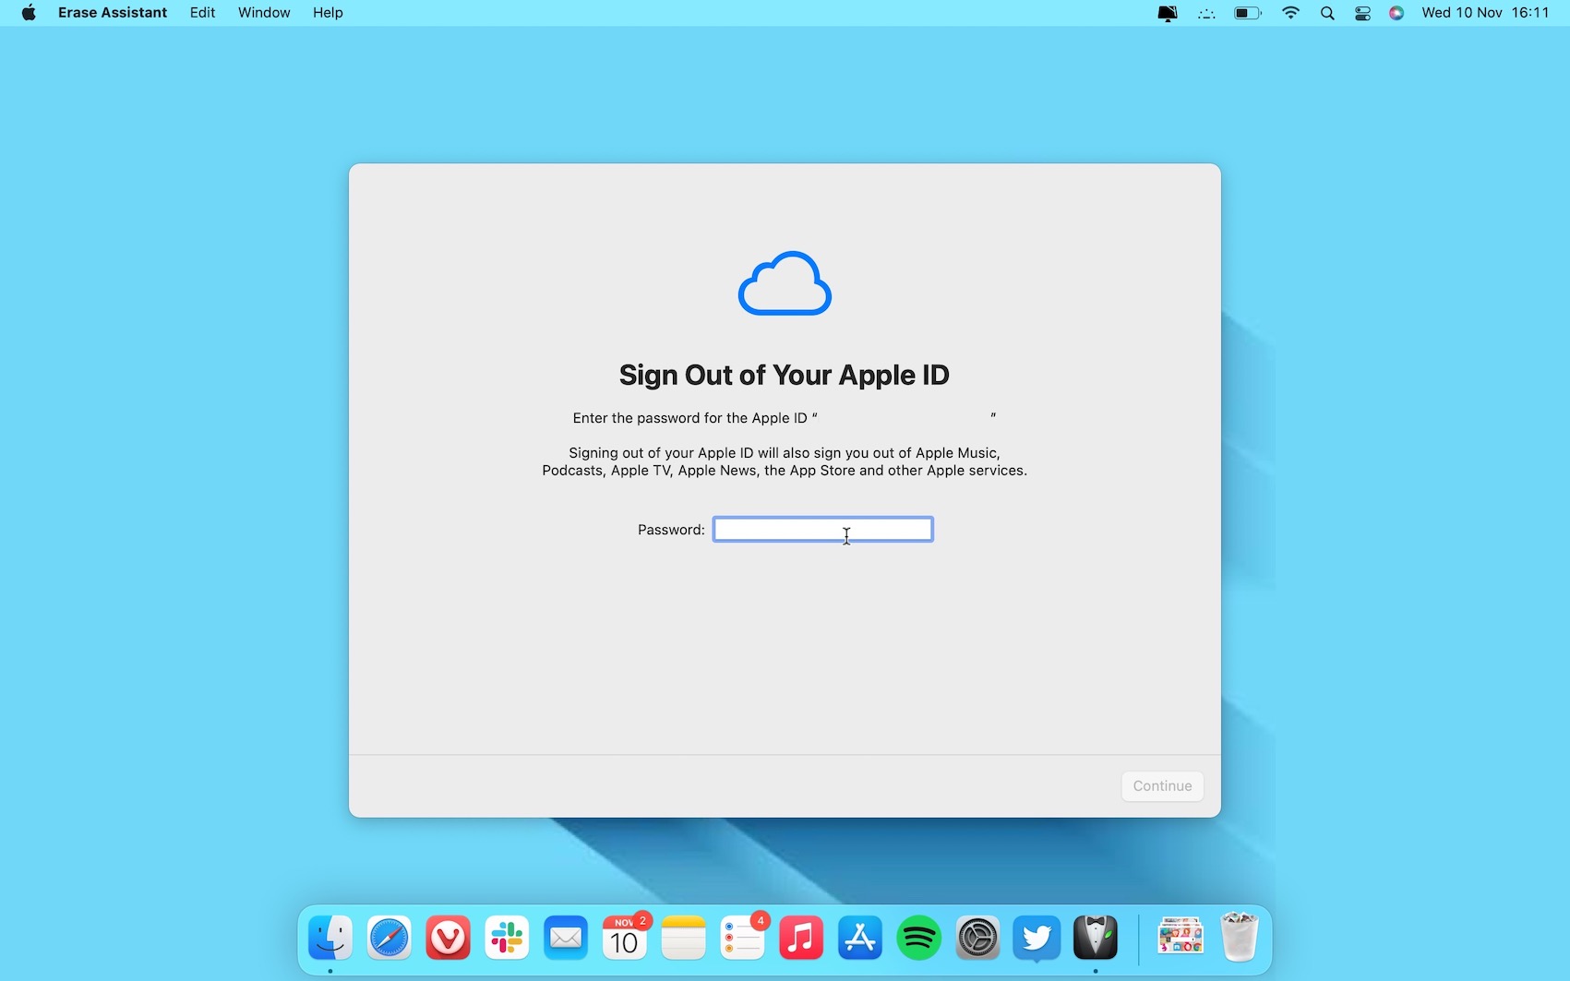Open the Calendar app showing Nov 10
This screenshot has height=981, width=1570.
(624, 937)
